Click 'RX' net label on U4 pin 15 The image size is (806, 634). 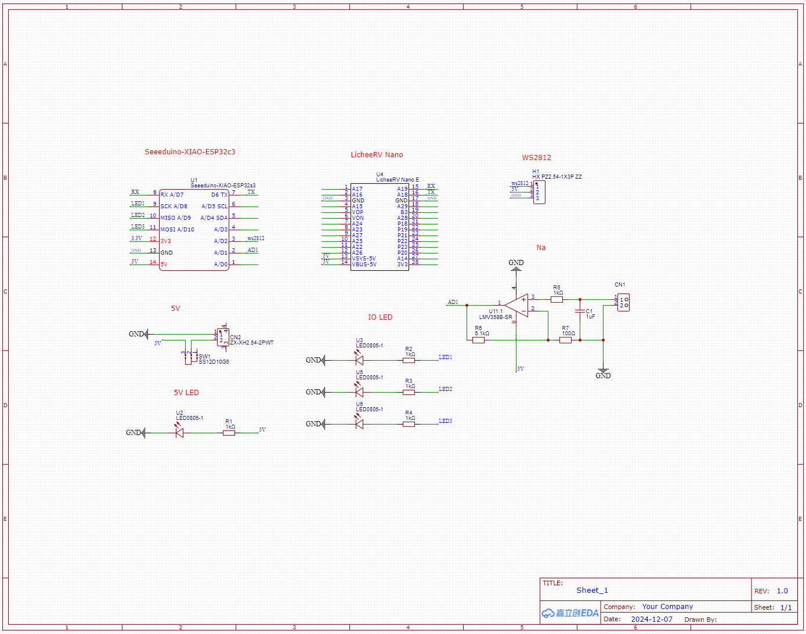coord(431,186)
